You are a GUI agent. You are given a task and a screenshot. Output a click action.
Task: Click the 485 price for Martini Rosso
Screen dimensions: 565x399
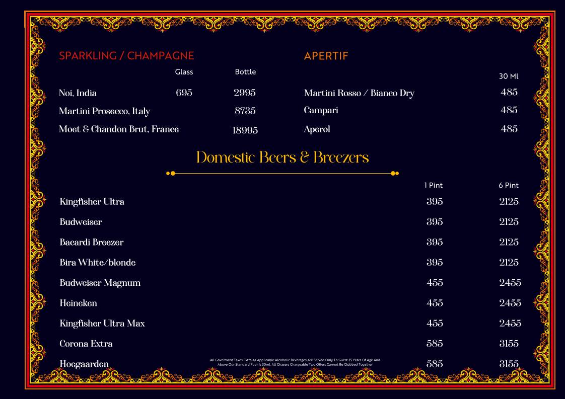509,92
